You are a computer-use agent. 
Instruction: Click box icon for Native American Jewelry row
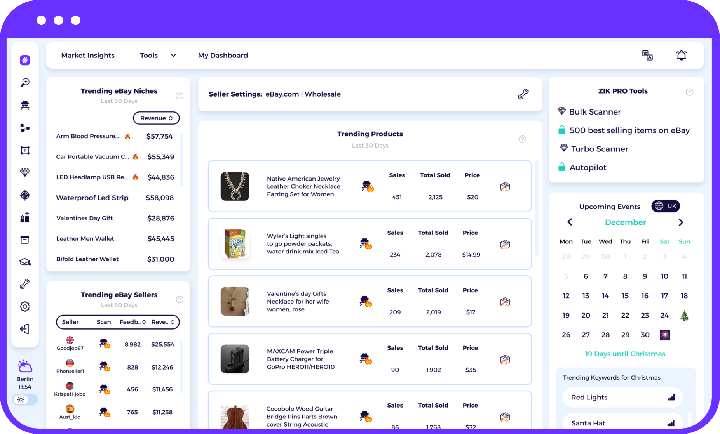coord(505,187)
